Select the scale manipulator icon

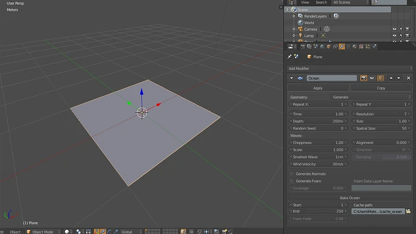[x=116, y=232]
